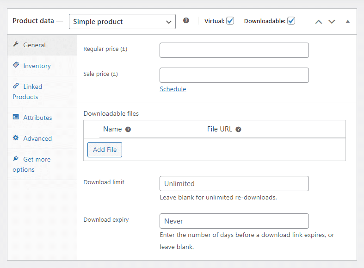This screenshot has height=268, width=364.
Task: Click the Attributes tab list icon
Action: click(16, 117)
